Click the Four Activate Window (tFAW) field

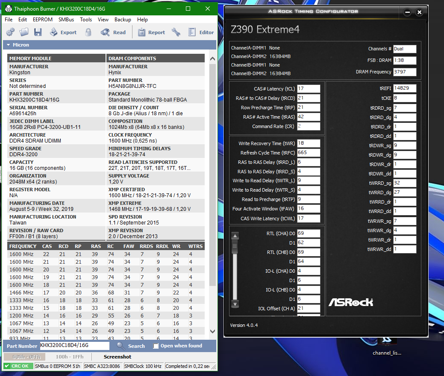point(309,208)
